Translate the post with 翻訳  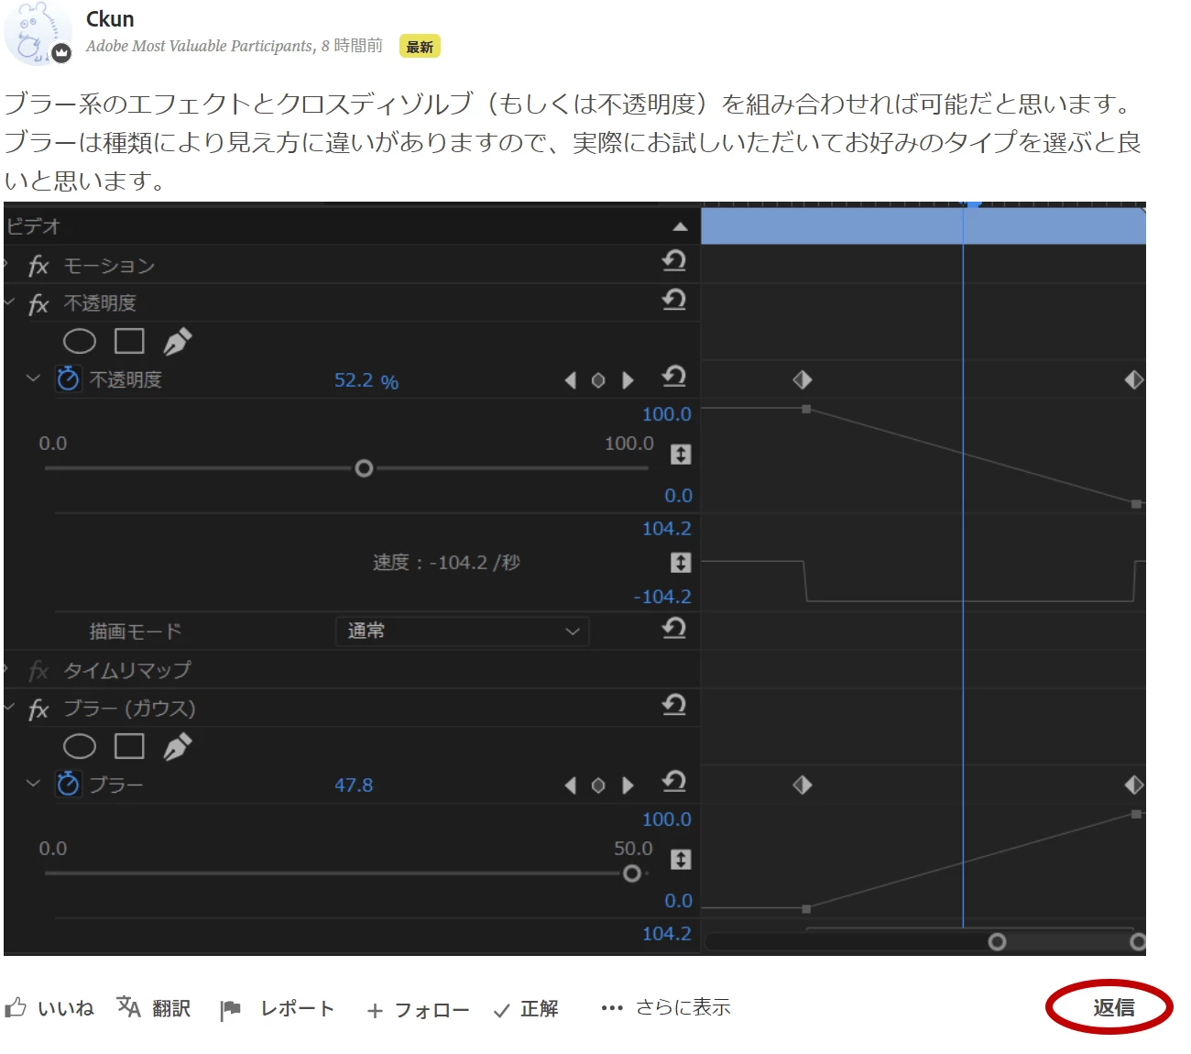click(x=154, y=1008)
